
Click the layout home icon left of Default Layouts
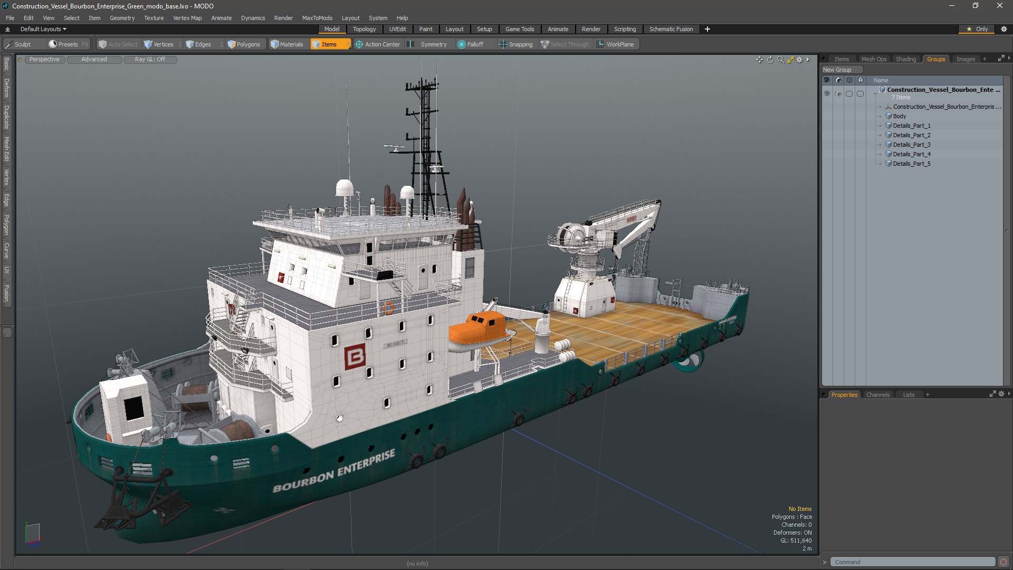[8, 29]
